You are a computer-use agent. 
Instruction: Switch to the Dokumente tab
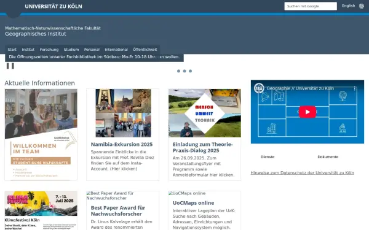[x=328, y=157]
